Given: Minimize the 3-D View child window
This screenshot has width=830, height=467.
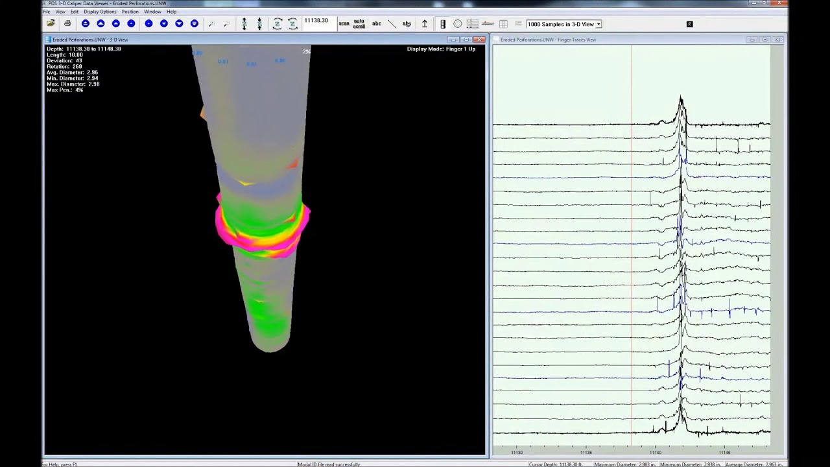Looking at the screenshot, I should coord(454,40).
